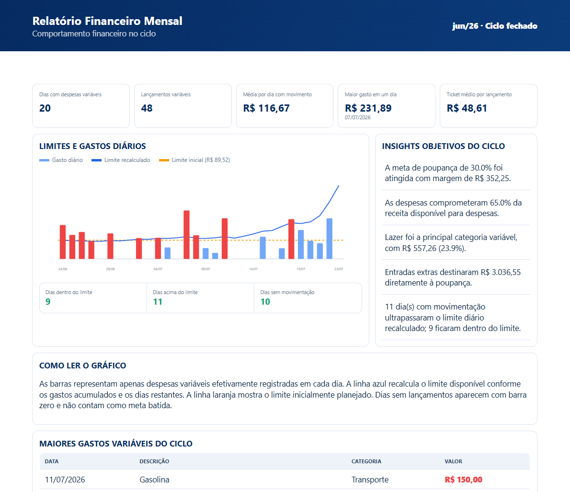Click the DATA column header
Image resolution: width=570 pixels, height=492 pixels.
(52, 461)
